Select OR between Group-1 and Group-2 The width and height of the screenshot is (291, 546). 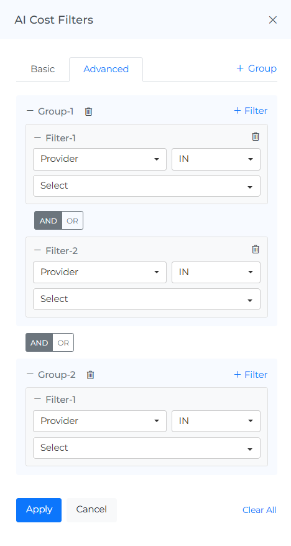click(63, 343)
